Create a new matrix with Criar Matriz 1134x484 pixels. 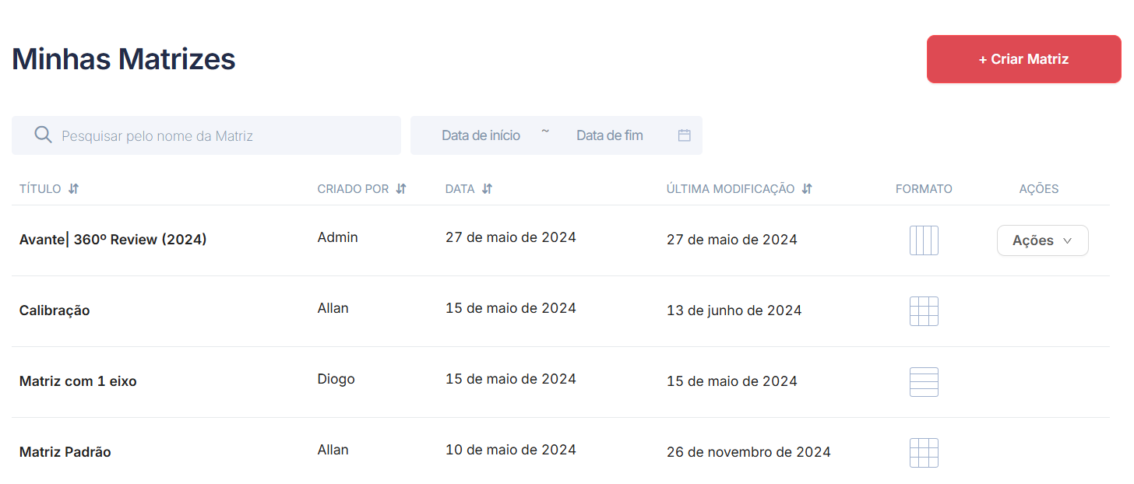(1023, 59)
